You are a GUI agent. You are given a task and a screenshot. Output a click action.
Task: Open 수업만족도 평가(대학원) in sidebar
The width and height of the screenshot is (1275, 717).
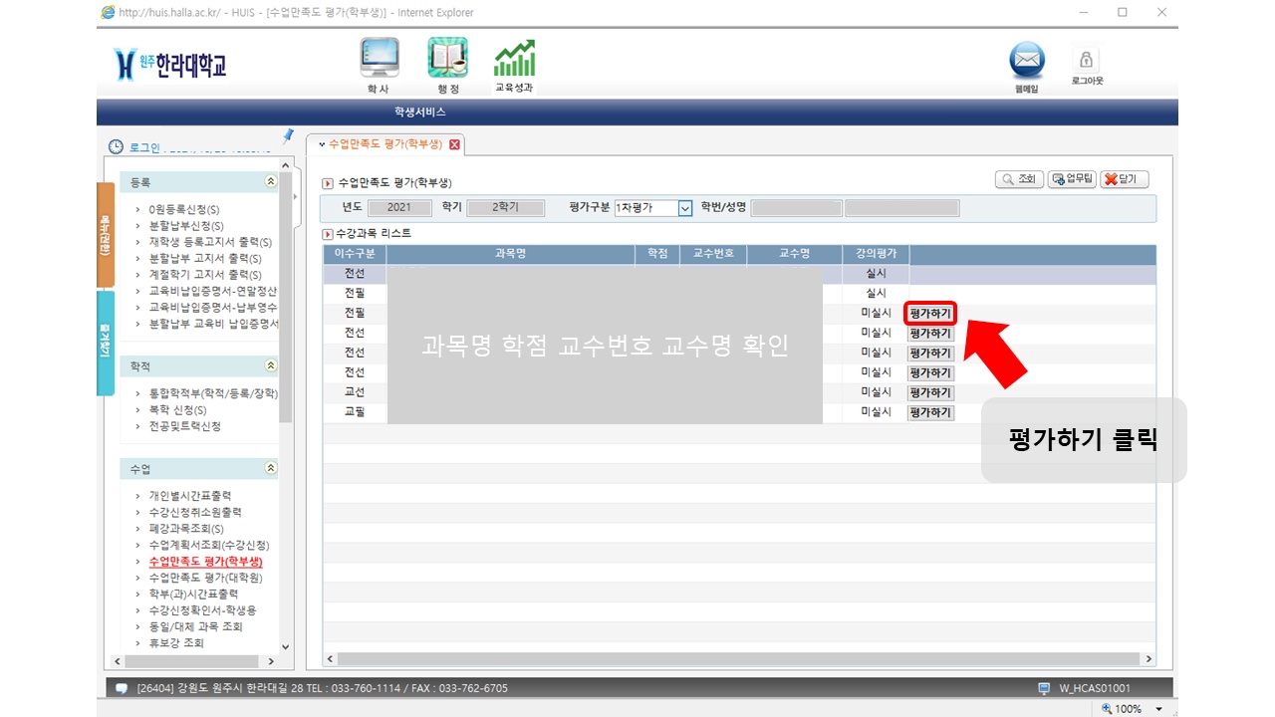(205, 578)
